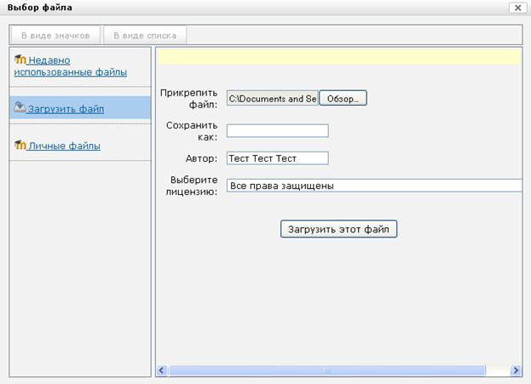Click the attached file path field
Image resolution: width=531 pixels, height=384 pixels.
273,99
